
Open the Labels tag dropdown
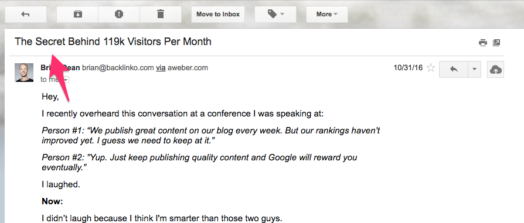tap(275, 15)
